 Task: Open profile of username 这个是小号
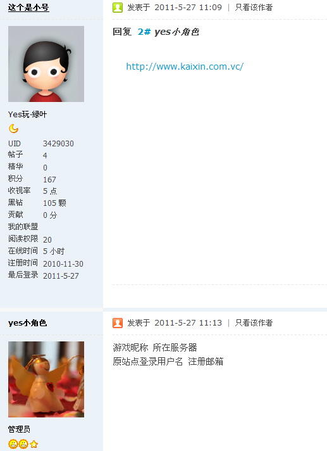coord(28,8)
